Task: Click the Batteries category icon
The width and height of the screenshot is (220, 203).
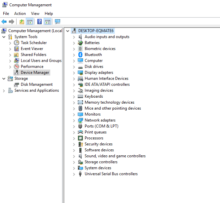Action: 80,43
